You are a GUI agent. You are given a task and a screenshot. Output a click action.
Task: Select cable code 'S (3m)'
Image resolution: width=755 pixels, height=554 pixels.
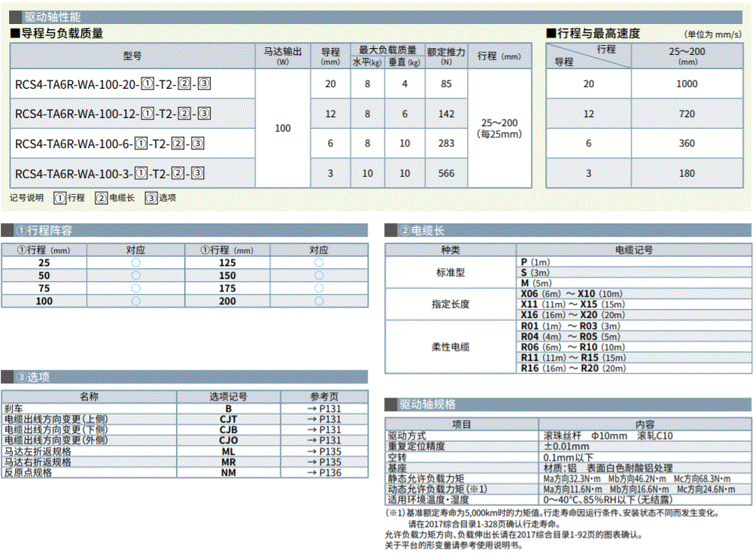[535, 272]
